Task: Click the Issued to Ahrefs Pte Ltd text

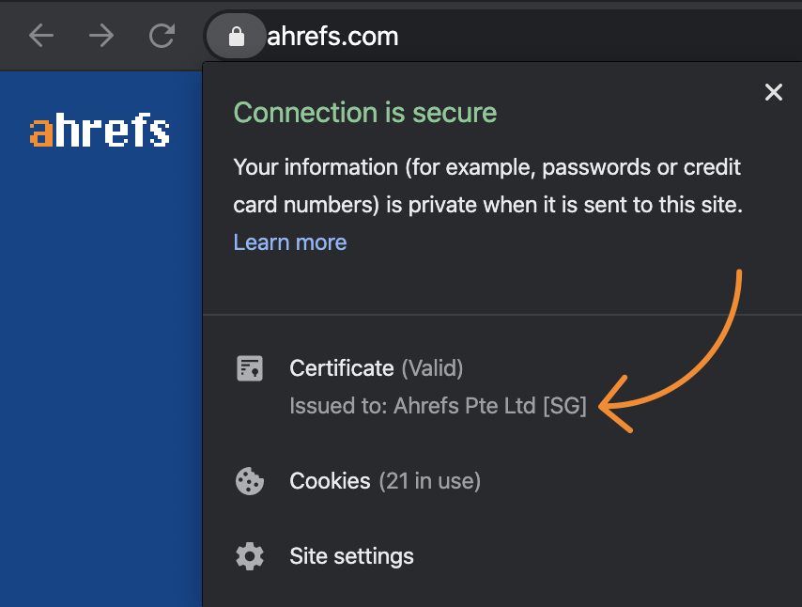Action: [438, 406]
